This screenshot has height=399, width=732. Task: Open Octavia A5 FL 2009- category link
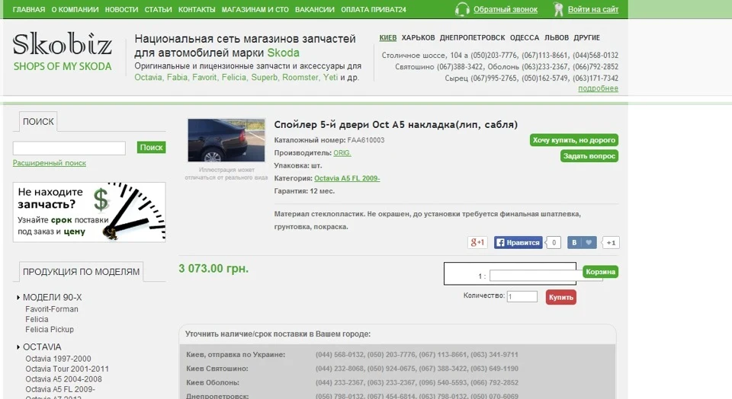[x=347, y=178]
